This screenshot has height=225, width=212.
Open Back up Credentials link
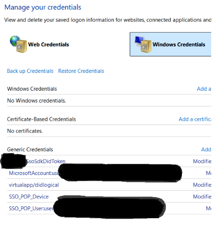coord(30,71)
